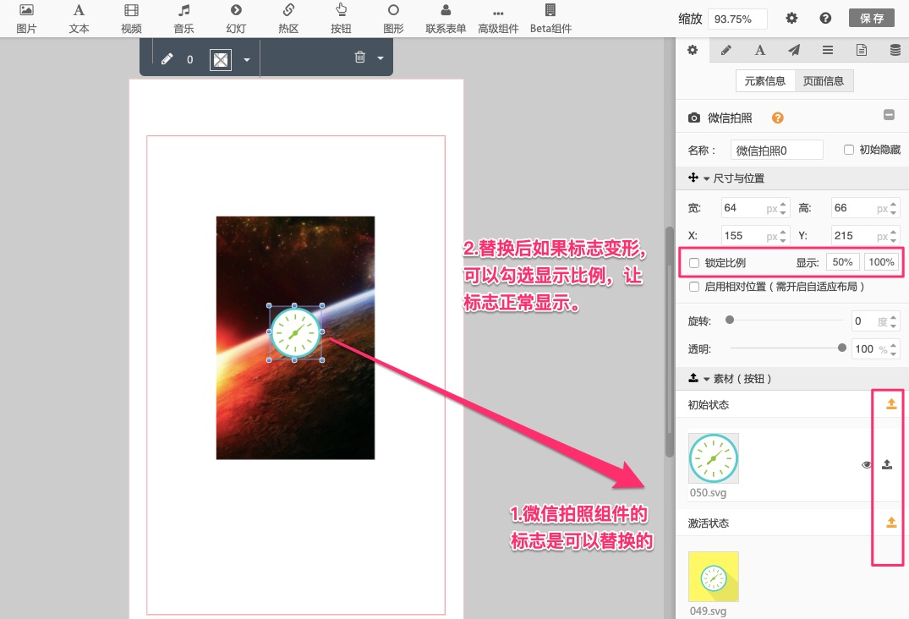Click the 名称 input field 微信拍照0
The image size is (909, 619).
pyautogui.click(x=776, y=150)
